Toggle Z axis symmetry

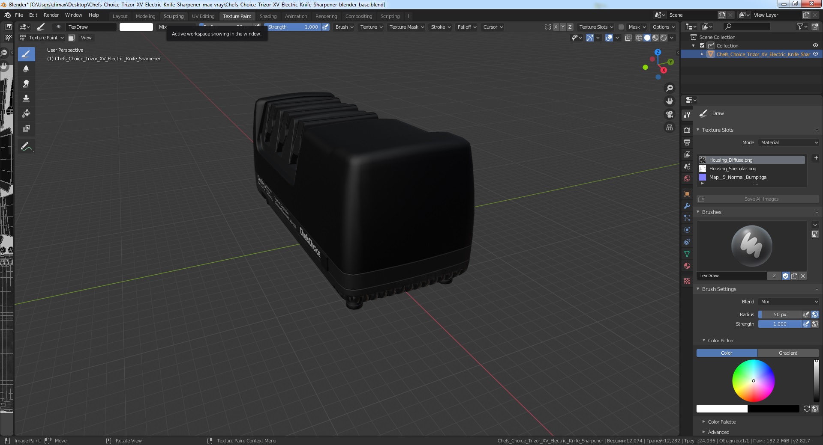tap(570, 27)
